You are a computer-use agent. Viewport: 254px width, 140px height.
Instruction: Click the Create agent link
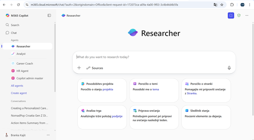pyautogui.click(x=19, y=93)
